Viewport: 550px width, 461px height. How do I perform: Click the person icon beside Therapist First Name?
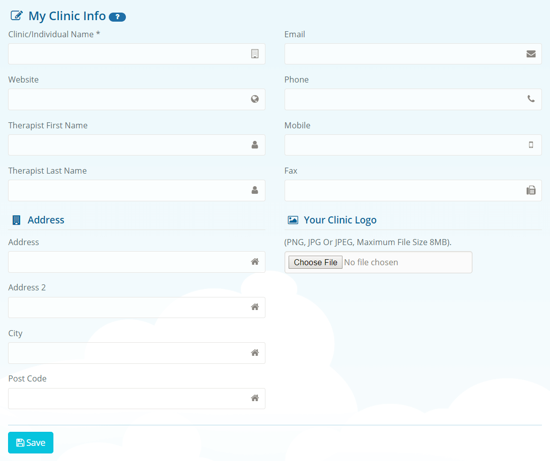(255, 144)
